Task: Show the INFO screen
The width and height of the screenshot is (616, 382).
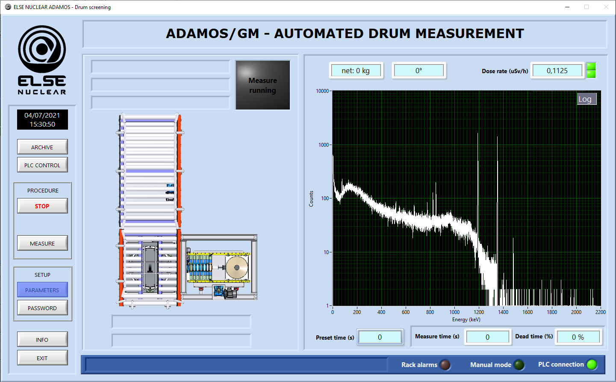Action: point(42,340)
